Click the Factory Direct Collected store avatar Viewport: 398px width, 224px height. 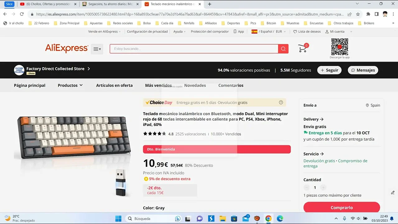coord(19,70)
